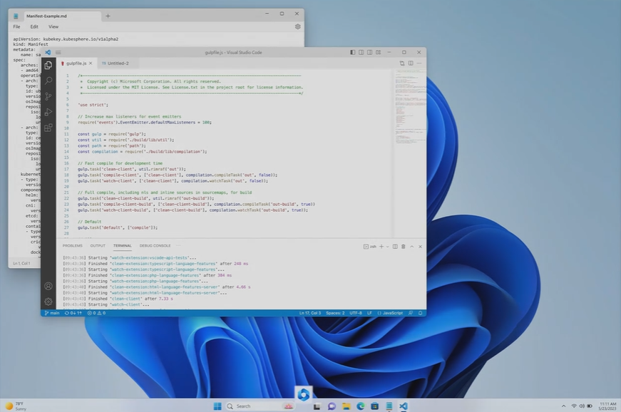
Task: Open the Source Control view
Action: 48,96
